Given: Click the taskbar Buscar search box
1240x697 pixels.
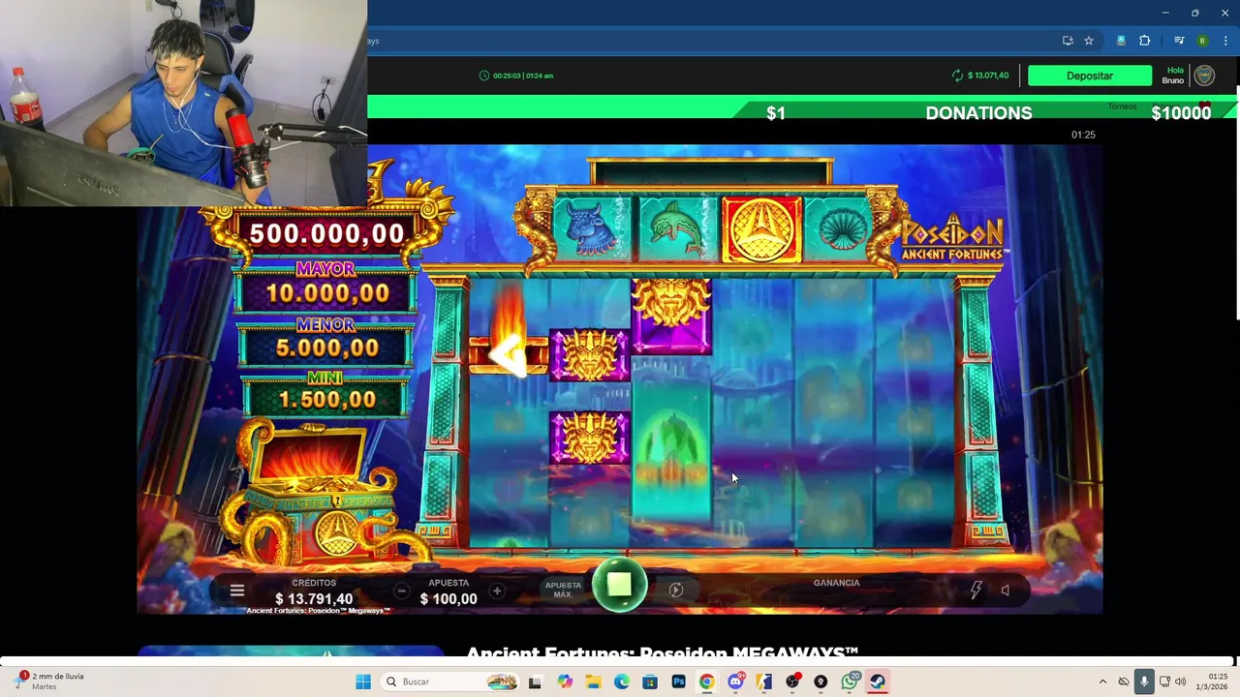Looking at the screenshot, I should [x=450, y=682].
